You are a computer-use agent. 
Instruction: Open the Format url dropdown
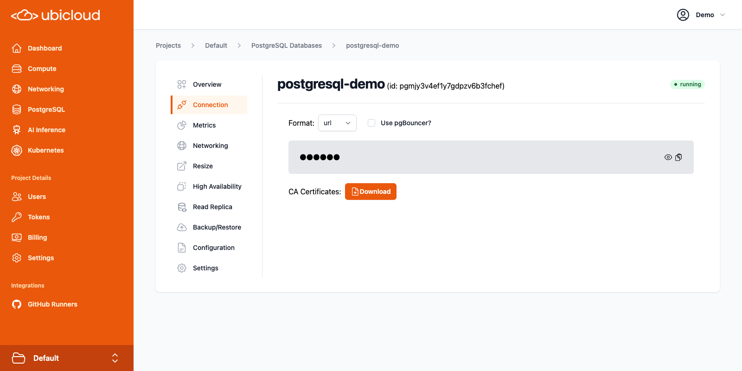click(337, 123)
